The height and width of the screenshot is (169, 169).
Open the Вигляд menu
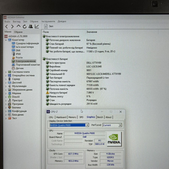tap(17, 22)
